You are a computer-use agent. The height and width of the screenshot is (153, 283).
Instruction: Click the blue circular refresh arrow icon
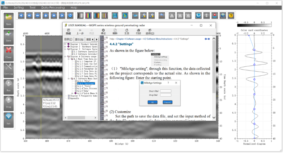pos(70,16)
